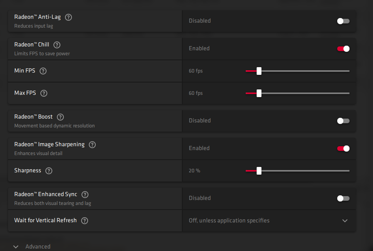Enable Radeon Enhanced Sync switch
This screenshot has width=373, height=251.
pos(343,198)
